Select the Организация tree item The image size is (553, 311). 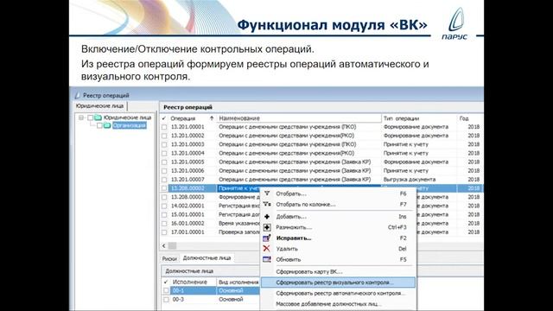[x=129, y=125]
